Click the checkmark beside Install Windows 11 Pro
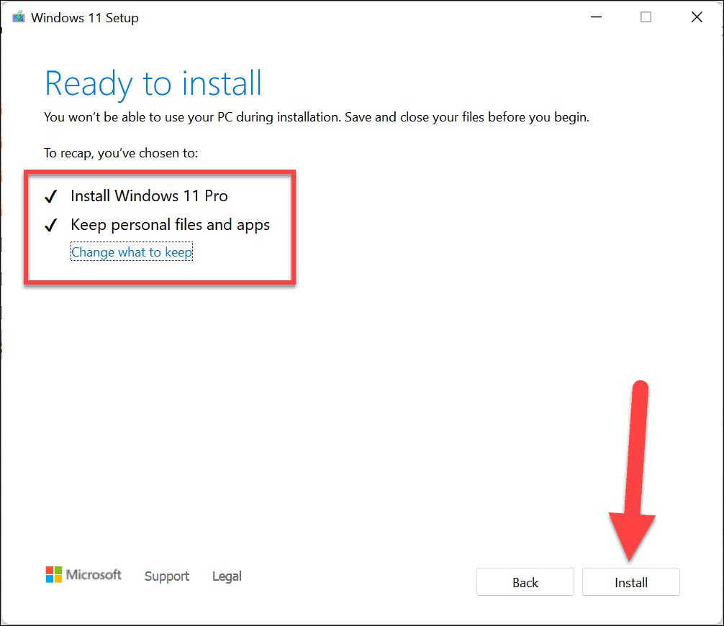 point(51,195)
